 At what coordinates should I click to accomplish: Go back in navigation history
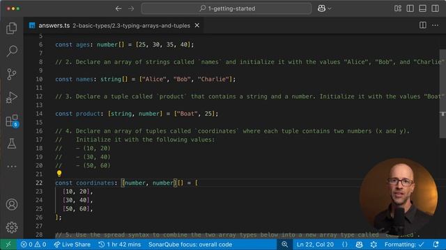pyautogui.click(x=118, y=8)
